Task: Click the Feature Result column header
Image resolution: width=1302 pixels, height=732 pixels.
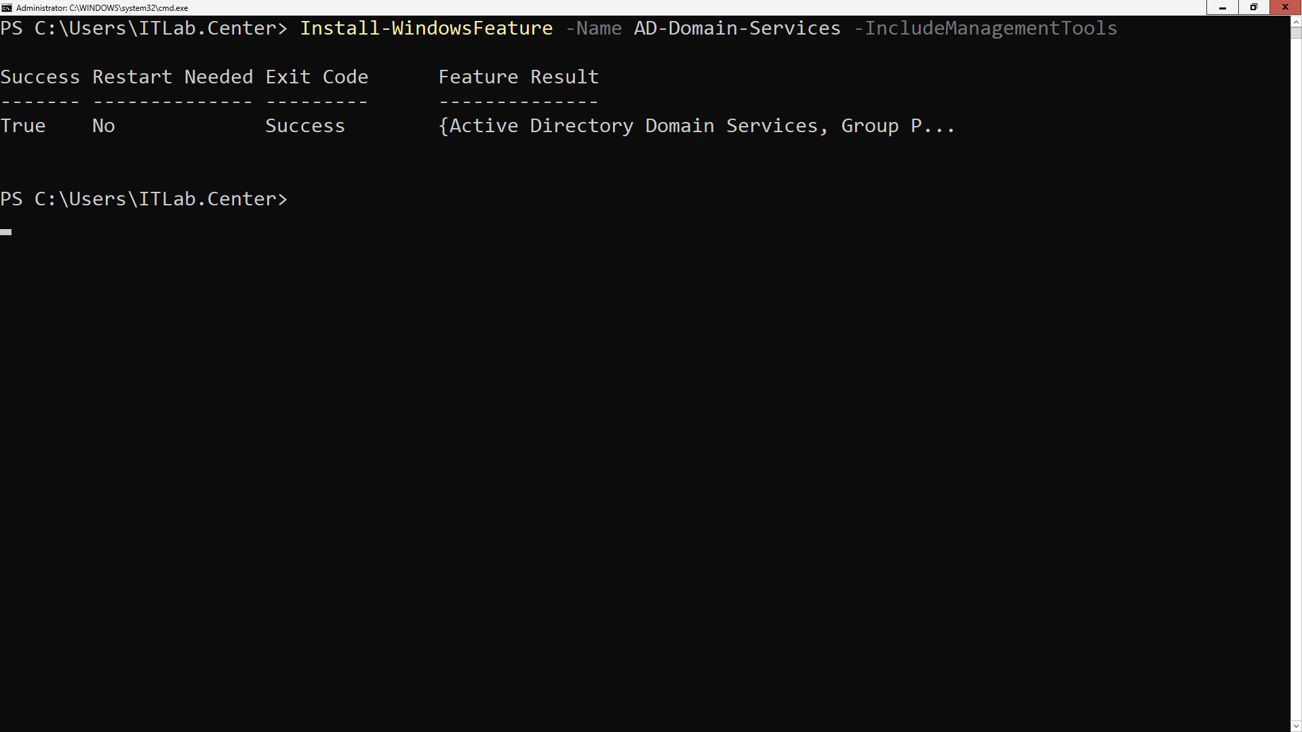Action: click(518, 77)
